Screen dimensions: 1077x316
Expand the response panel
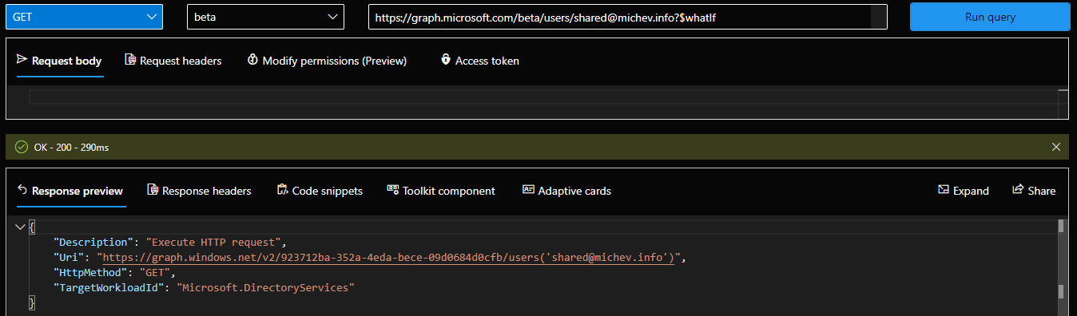pos(964,191)
